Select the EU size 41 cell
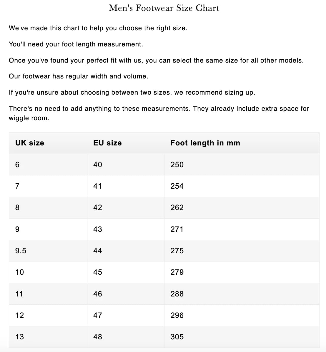This screenshot has height=352, width=326. click(x=97, y=186)
